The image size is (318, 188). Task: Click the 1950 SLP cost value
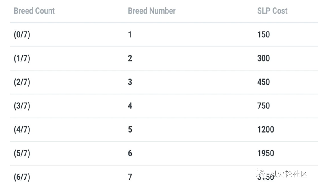coord(266,154)
